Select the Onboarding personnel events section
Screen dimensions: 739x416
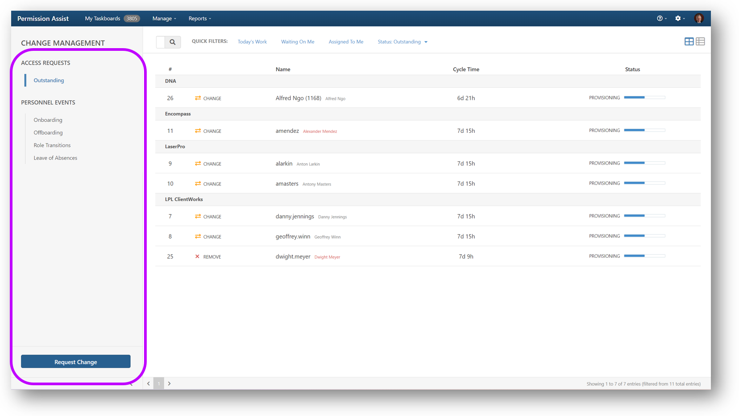pyautogui.click(x=48, y=120)
